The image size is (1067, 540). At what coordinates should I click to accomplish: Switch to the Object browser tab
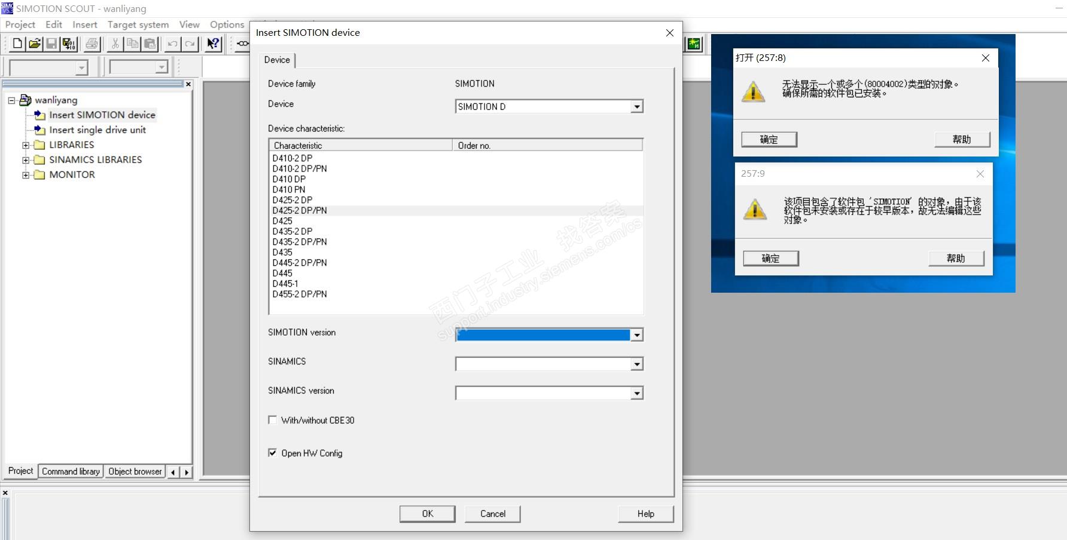135,471
